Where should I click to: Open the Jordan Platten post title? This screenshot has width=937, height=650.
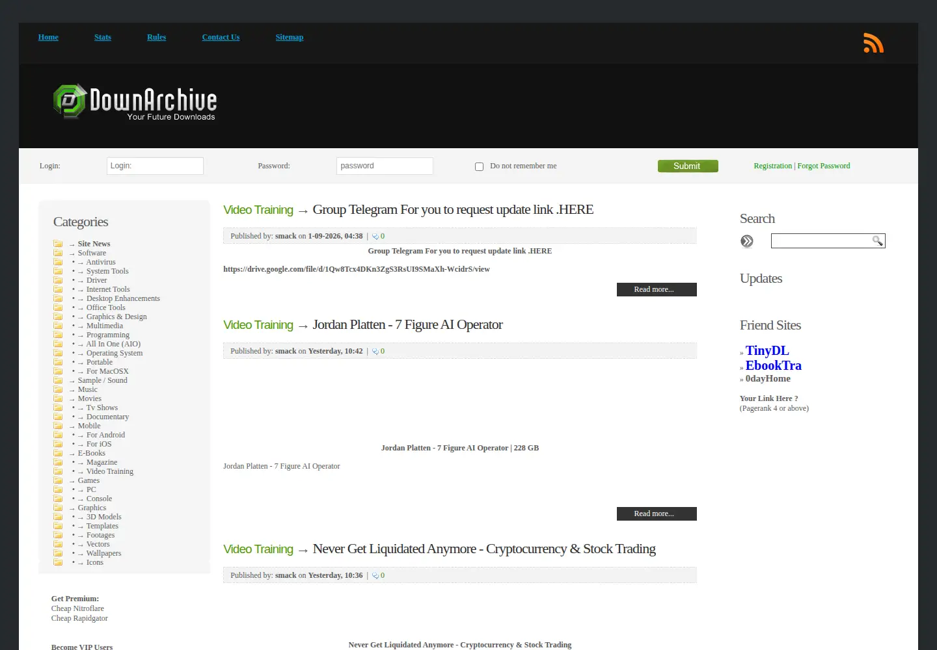[x=408, y=324]
